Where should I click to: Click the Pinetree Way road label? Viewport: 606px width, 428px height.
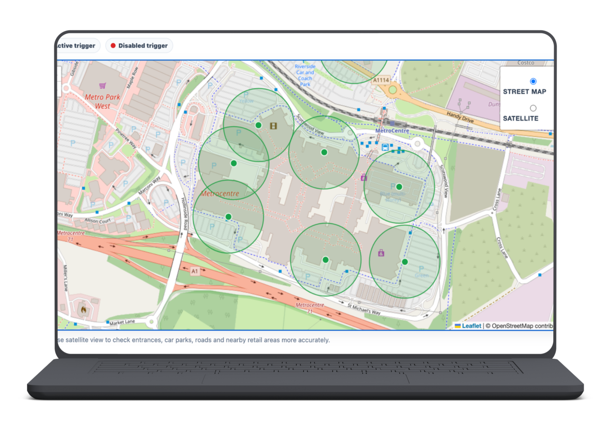click(126, 138)
